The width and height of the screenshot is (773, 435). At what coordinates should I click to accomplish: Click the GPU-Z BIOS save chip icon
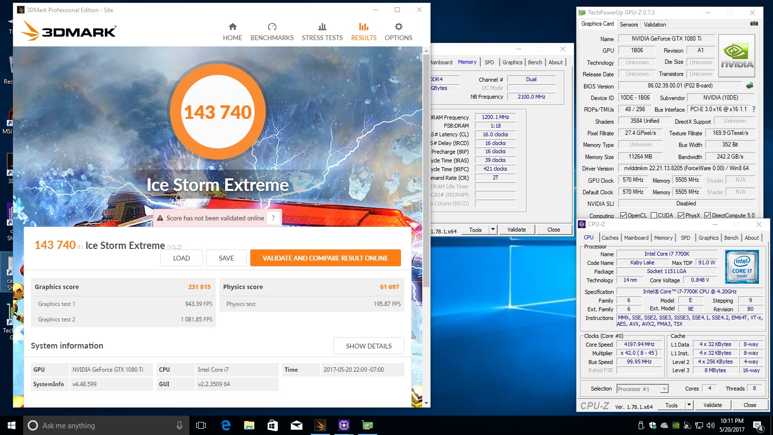(x=749, y=86)
